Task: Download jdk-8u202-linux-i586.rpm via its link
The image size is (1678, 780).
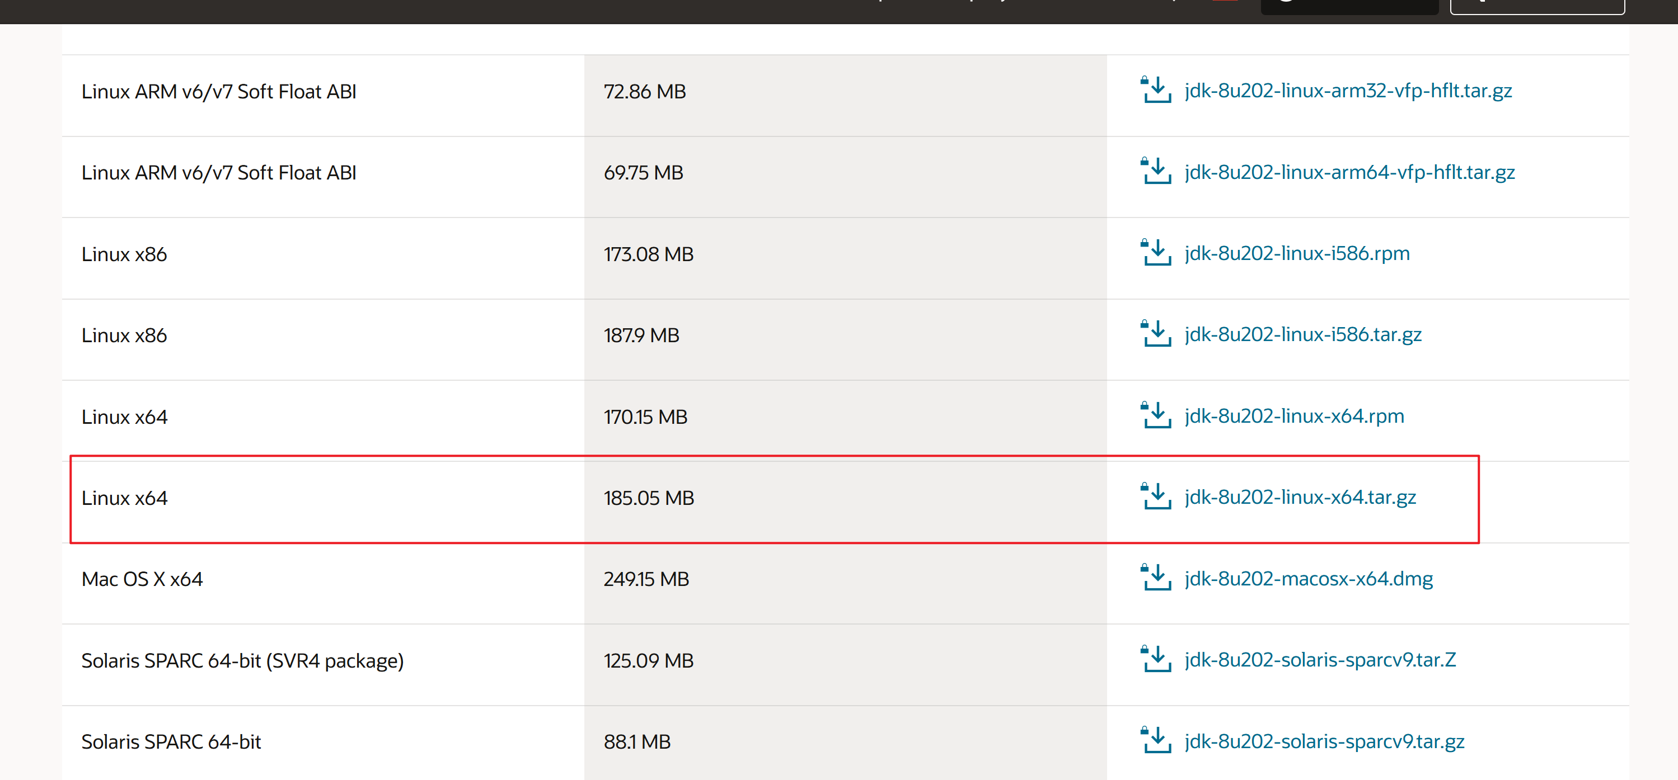Action: click(1296, 253)
